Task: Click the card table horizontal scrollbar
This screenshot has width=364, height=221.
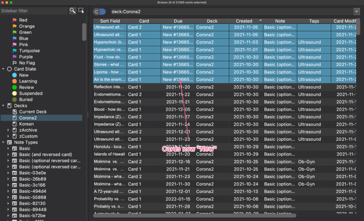Action: pos(195,216)
